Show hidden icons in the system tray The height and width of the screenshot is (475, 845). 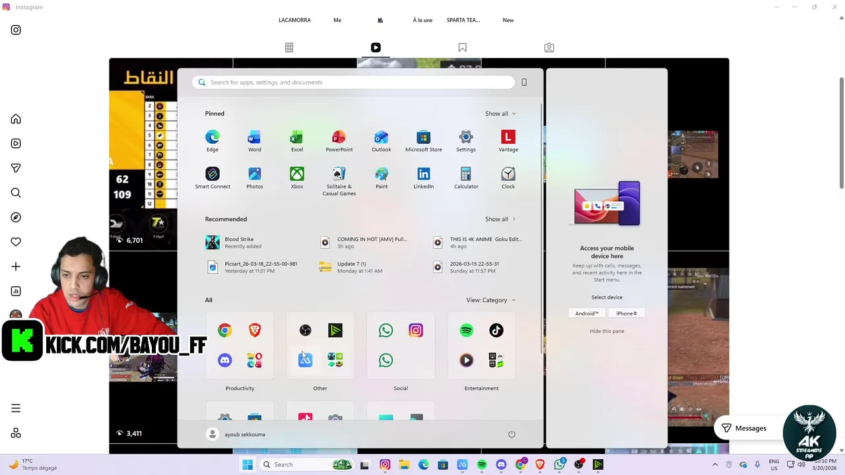715,464
